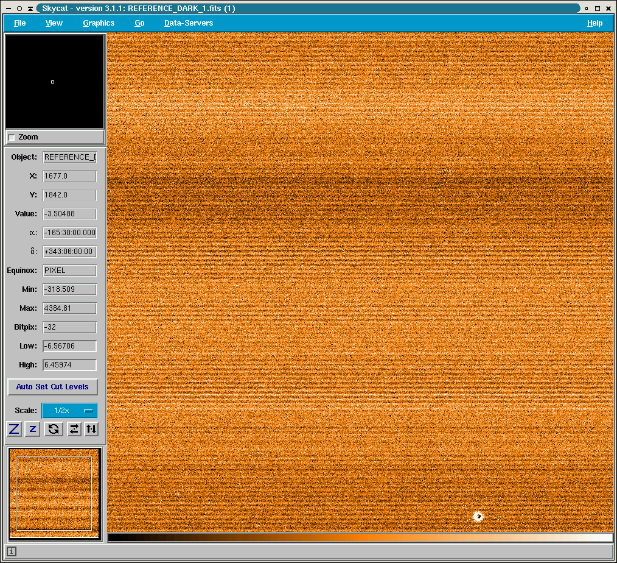Viewport: 617px width, 563px height.
Task: Flip the image vertically using the arrows icon
Action: pos(91,429)
